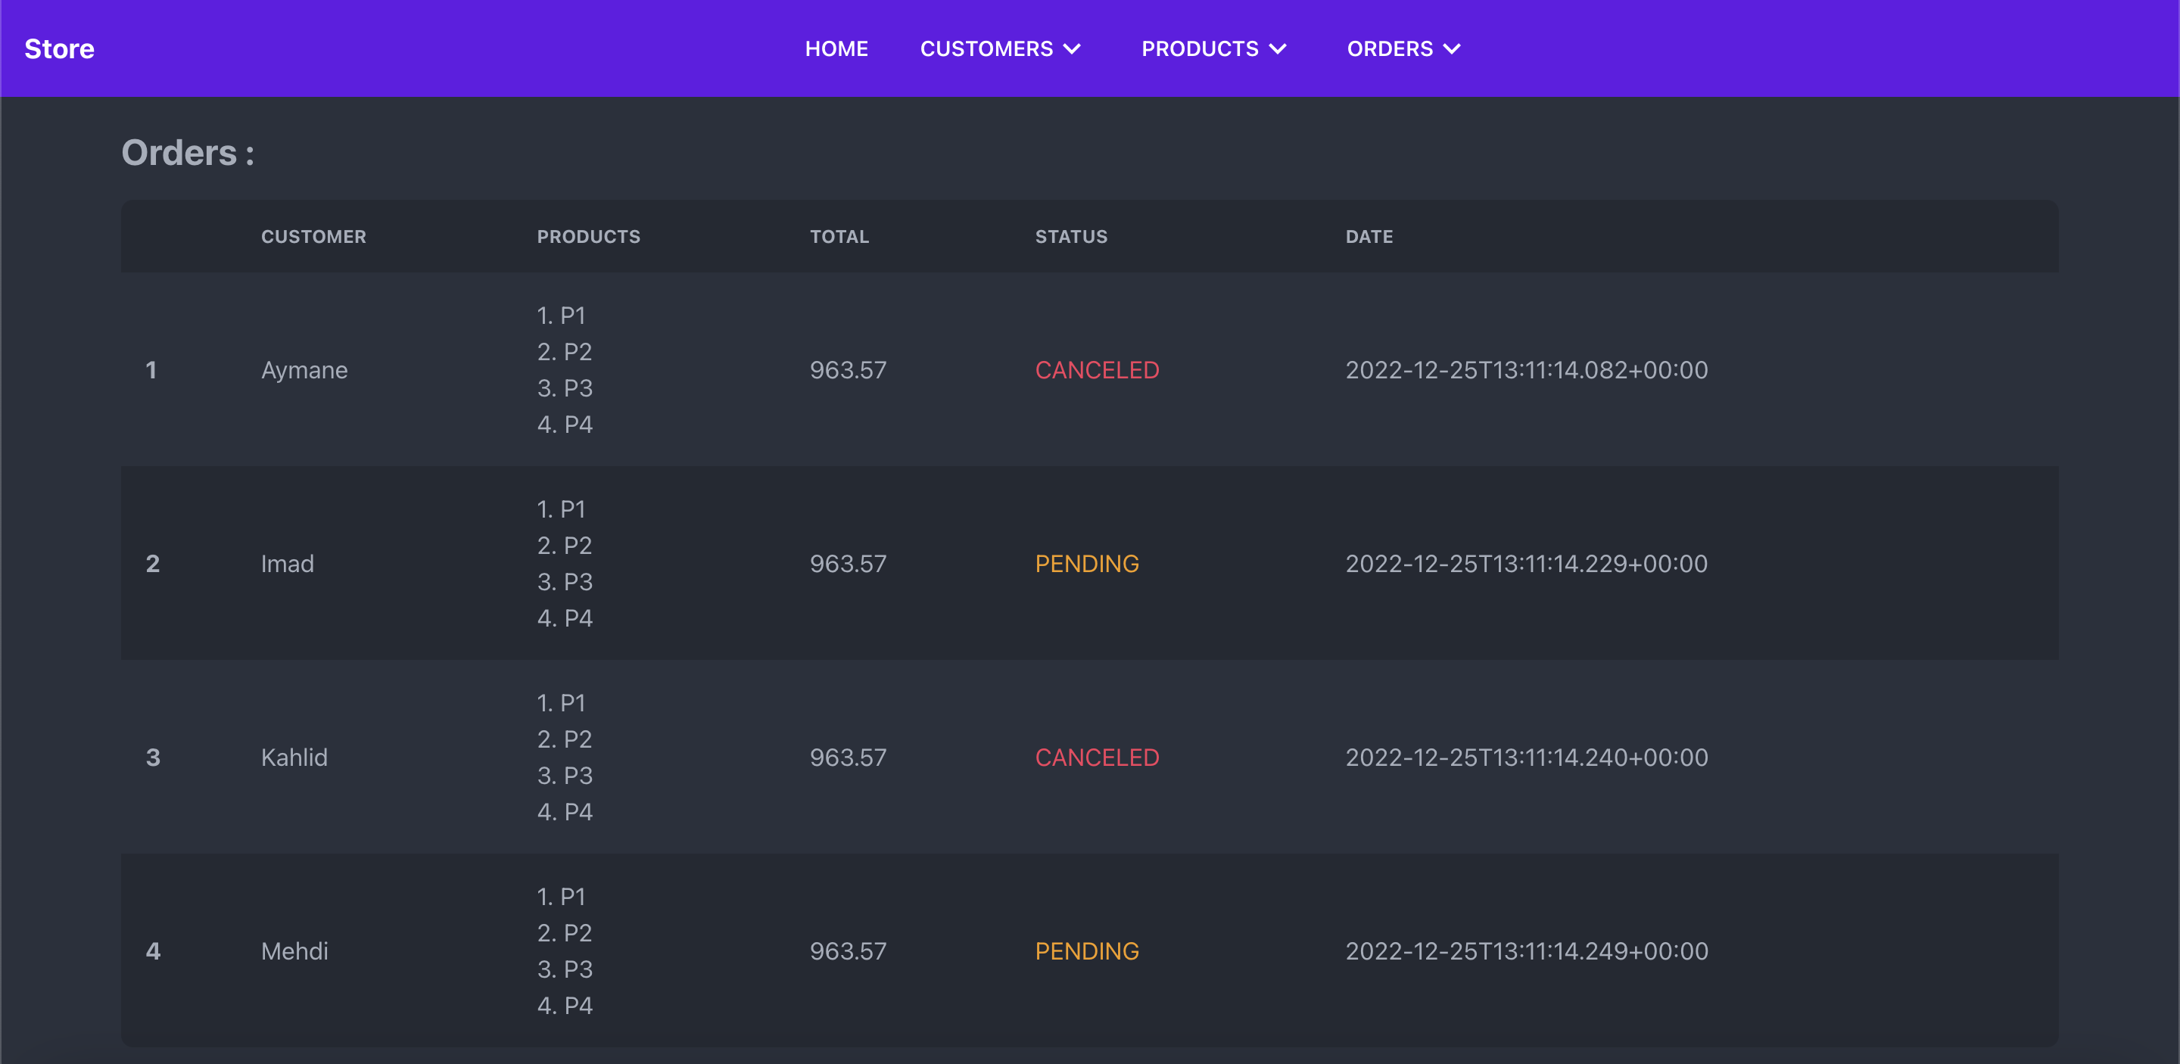
Task: Select customer name Kahlid in row three
Action: [294, 757]
